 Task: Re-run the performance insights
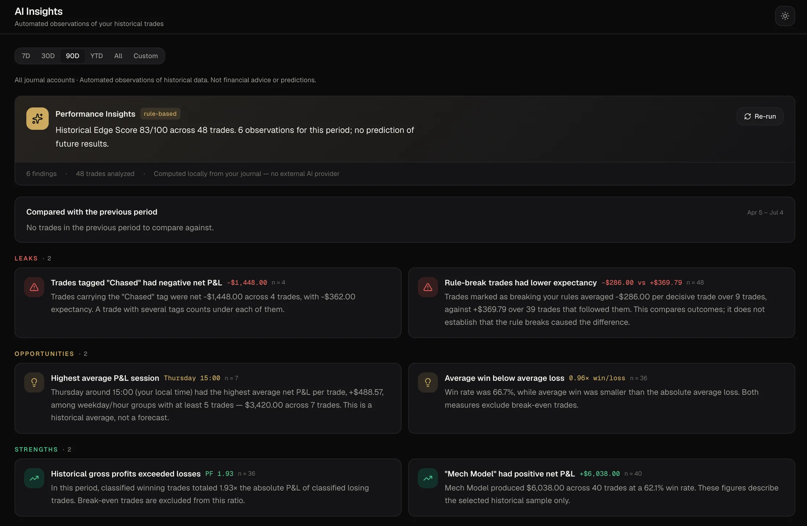click(x=760, y=116)
